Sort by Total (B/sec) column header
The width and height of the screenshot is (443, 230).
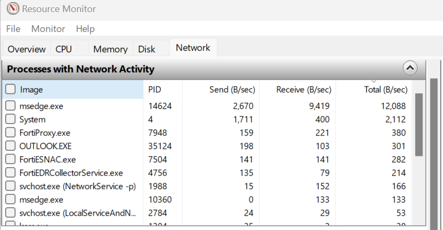(x=385, y=90)
